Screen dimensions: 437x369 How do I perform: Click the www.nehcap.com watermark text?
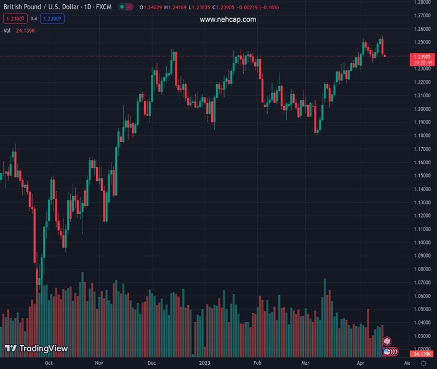point(228,20)
